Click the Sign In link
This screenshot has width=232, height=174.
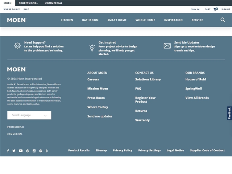coord(195,9)
